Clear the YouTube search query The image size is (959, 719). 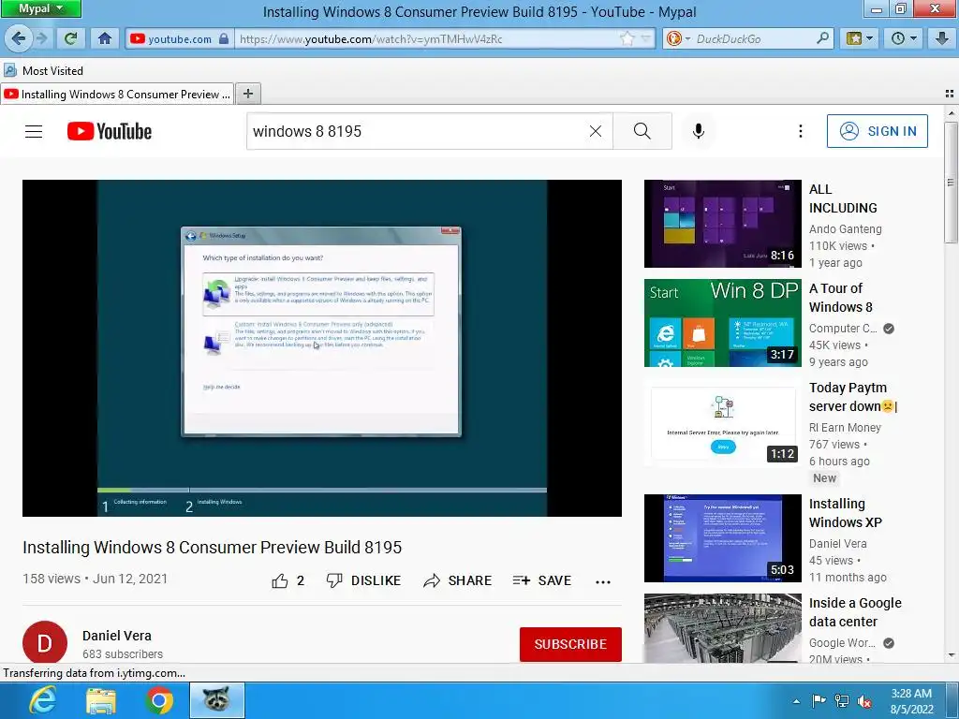pyautogui.click(x=595, y=131)
